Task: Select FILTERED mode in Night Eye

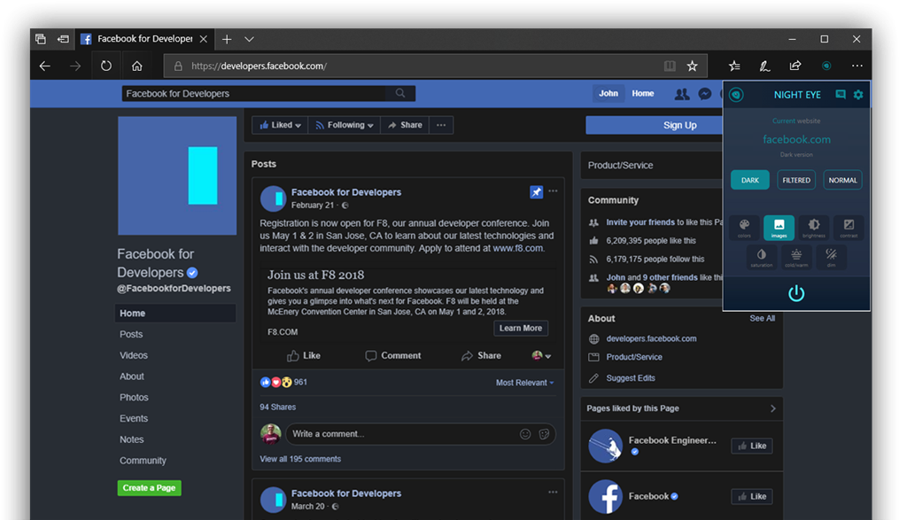Action: (x=796, y=180)
